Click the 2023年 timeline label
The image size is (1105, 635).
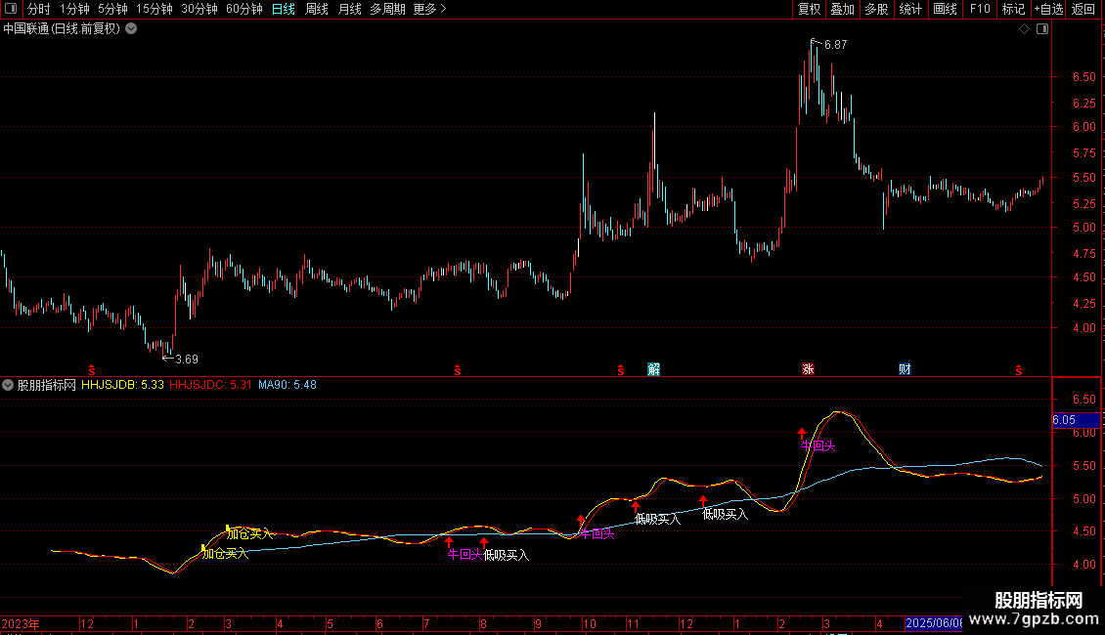click(x=21, y=623)
